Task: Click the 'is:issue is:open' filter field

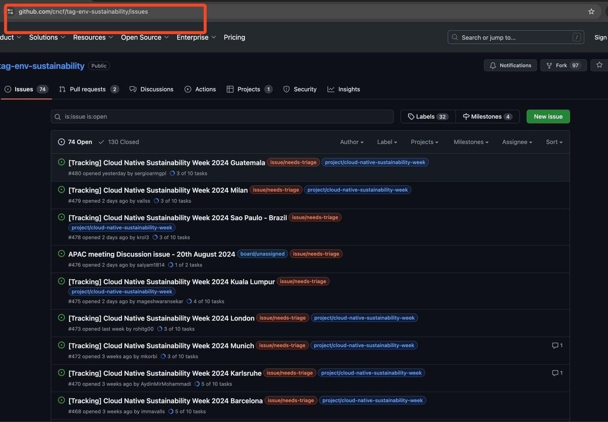Action: pyautogui.click(x=222, y=117)
